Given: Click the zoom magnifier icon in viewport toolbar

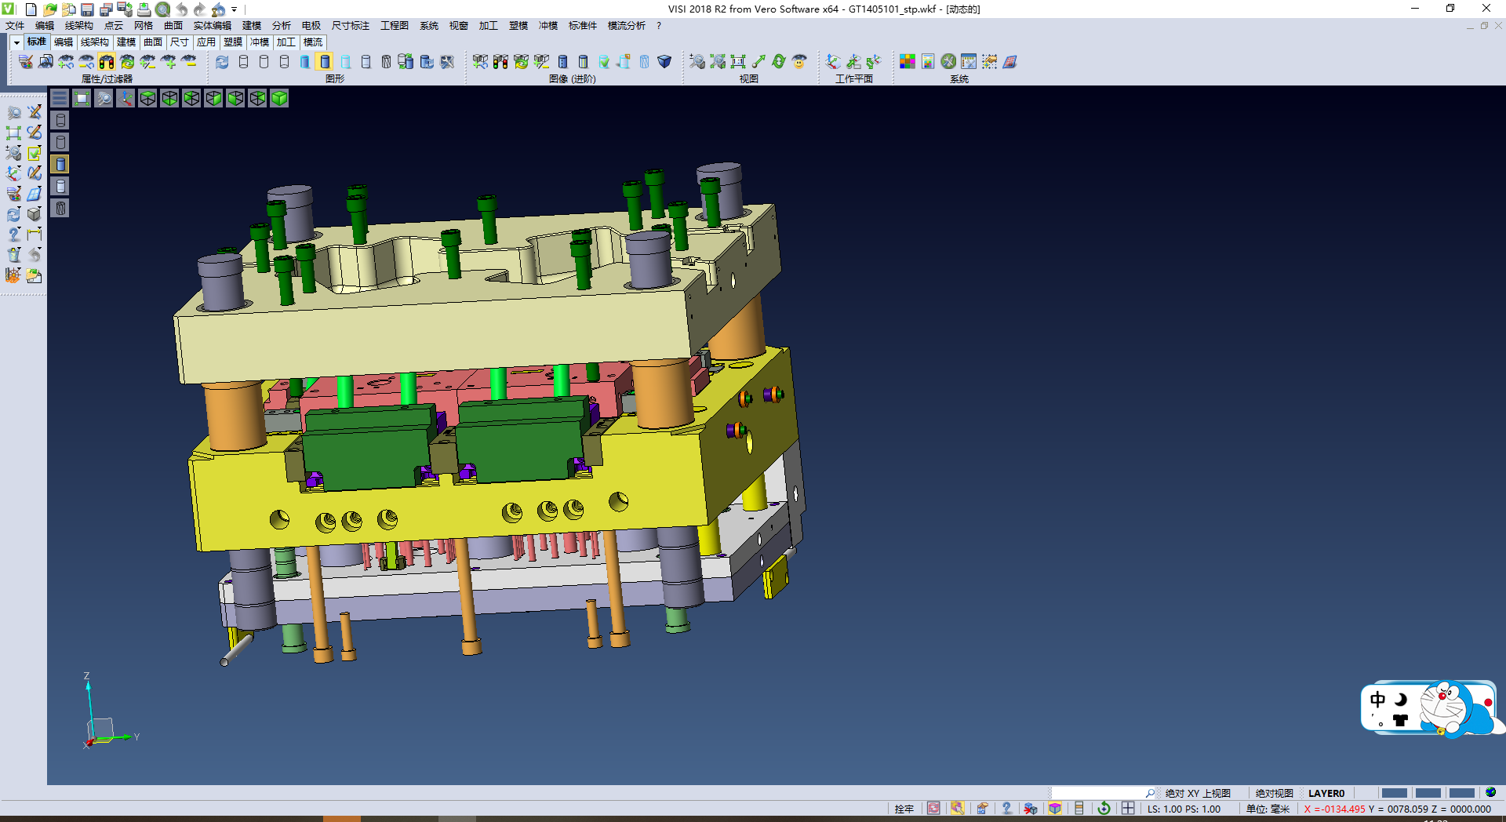Looking at the screenshot, I should 104,98.
